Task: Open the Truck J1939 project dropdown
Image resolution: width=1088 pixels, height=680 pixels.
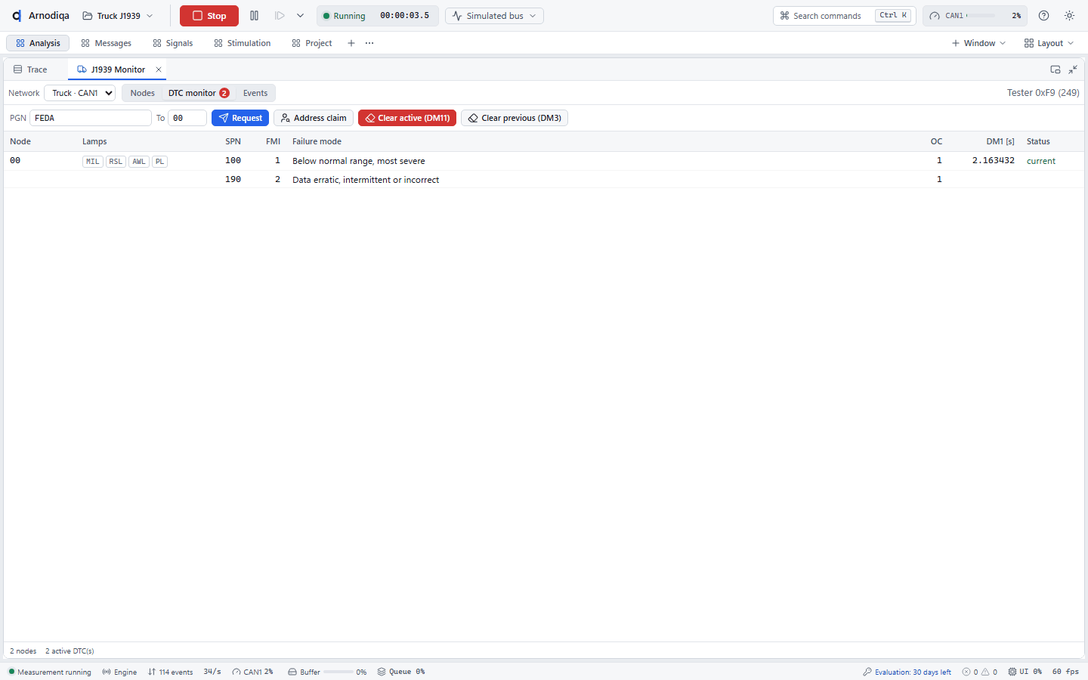Action: (118, 16)
